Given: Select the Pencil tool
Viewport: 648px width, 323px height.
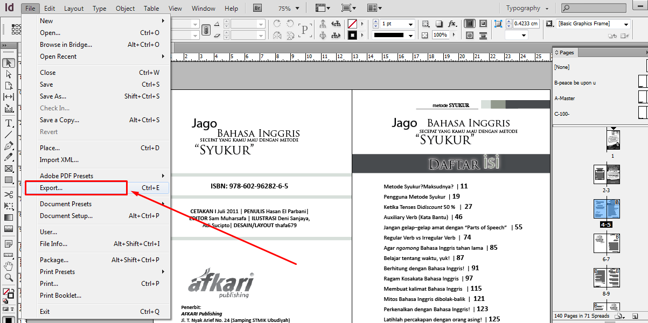Looking at the screenshot, I should coord(9,157).
